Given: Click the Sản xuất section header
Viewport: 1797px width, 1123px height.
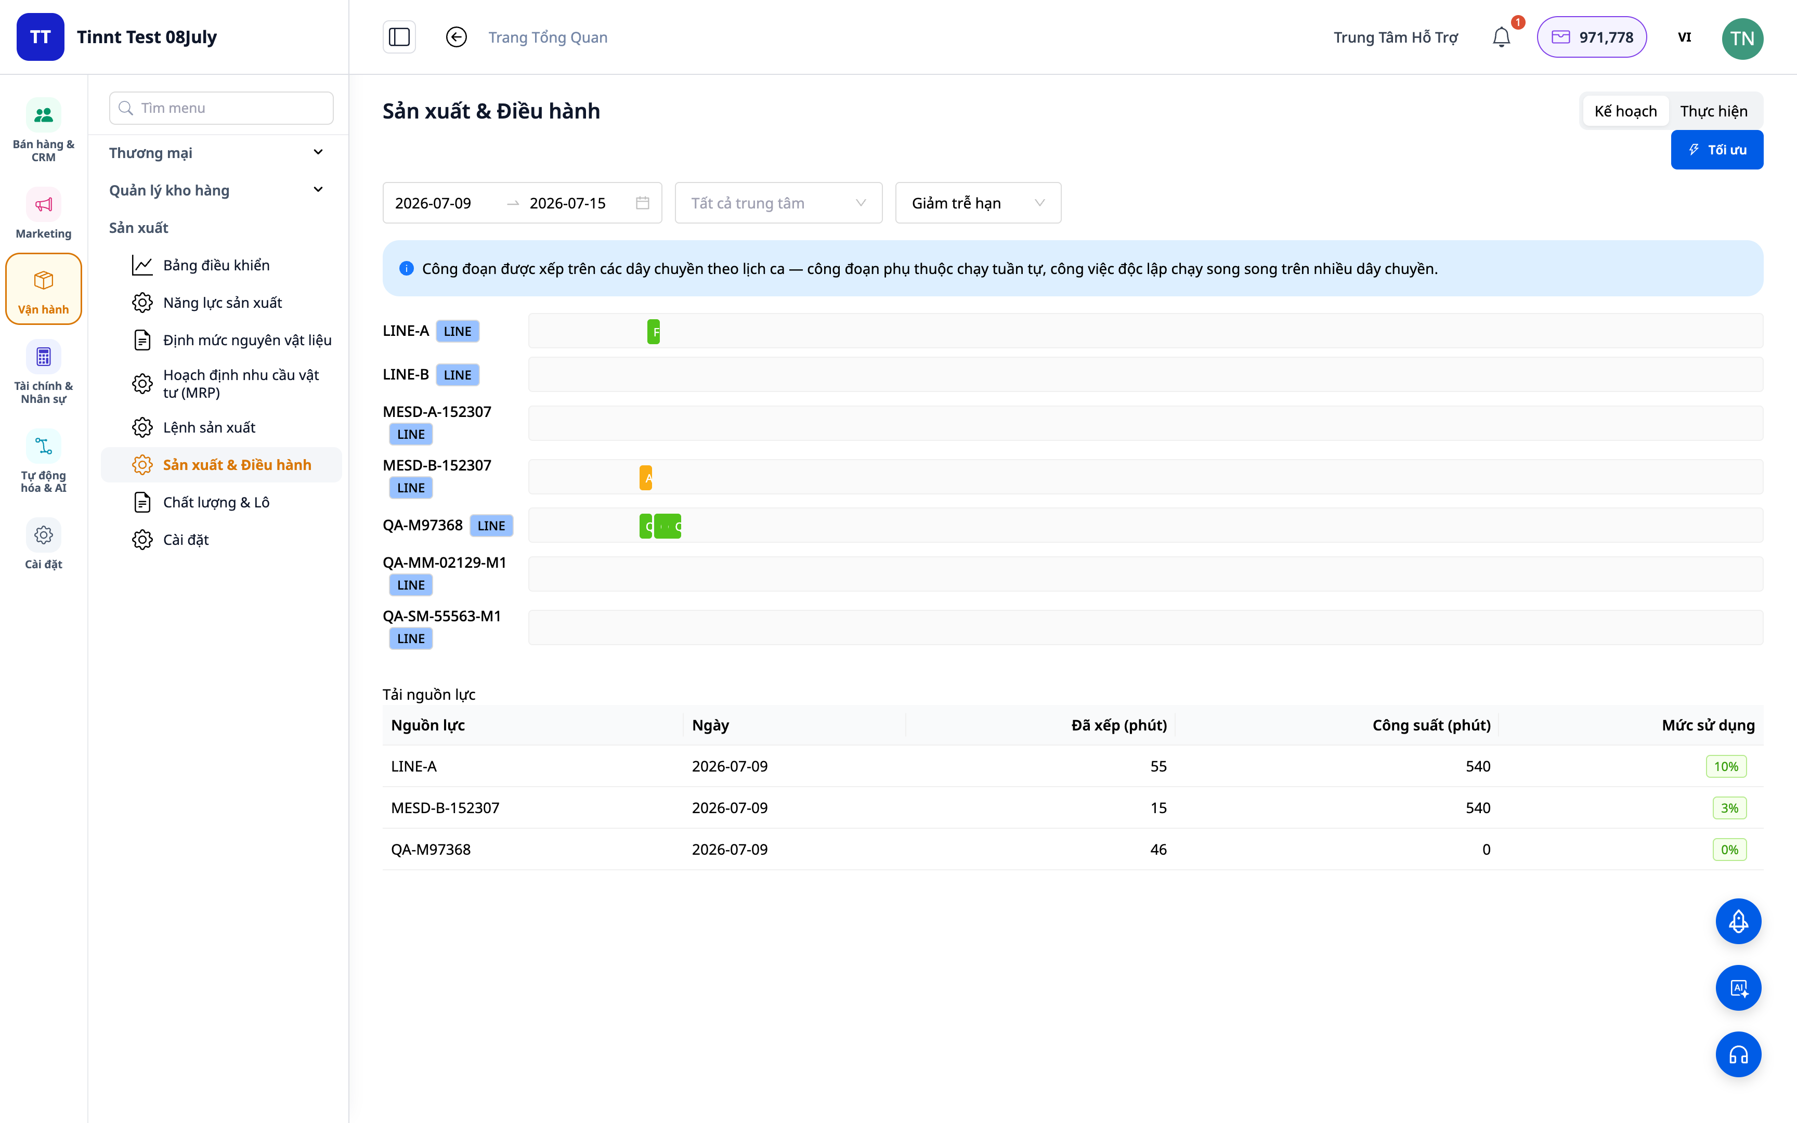Looking at the screenshot, I should [x=138, y=227].
